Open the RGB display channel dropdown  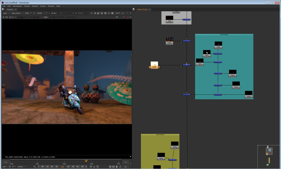pyautogui.click(x=28, y=13)
